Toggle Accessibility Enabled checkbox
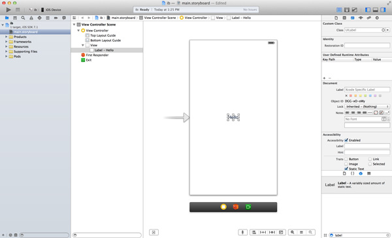 [346, 140]
